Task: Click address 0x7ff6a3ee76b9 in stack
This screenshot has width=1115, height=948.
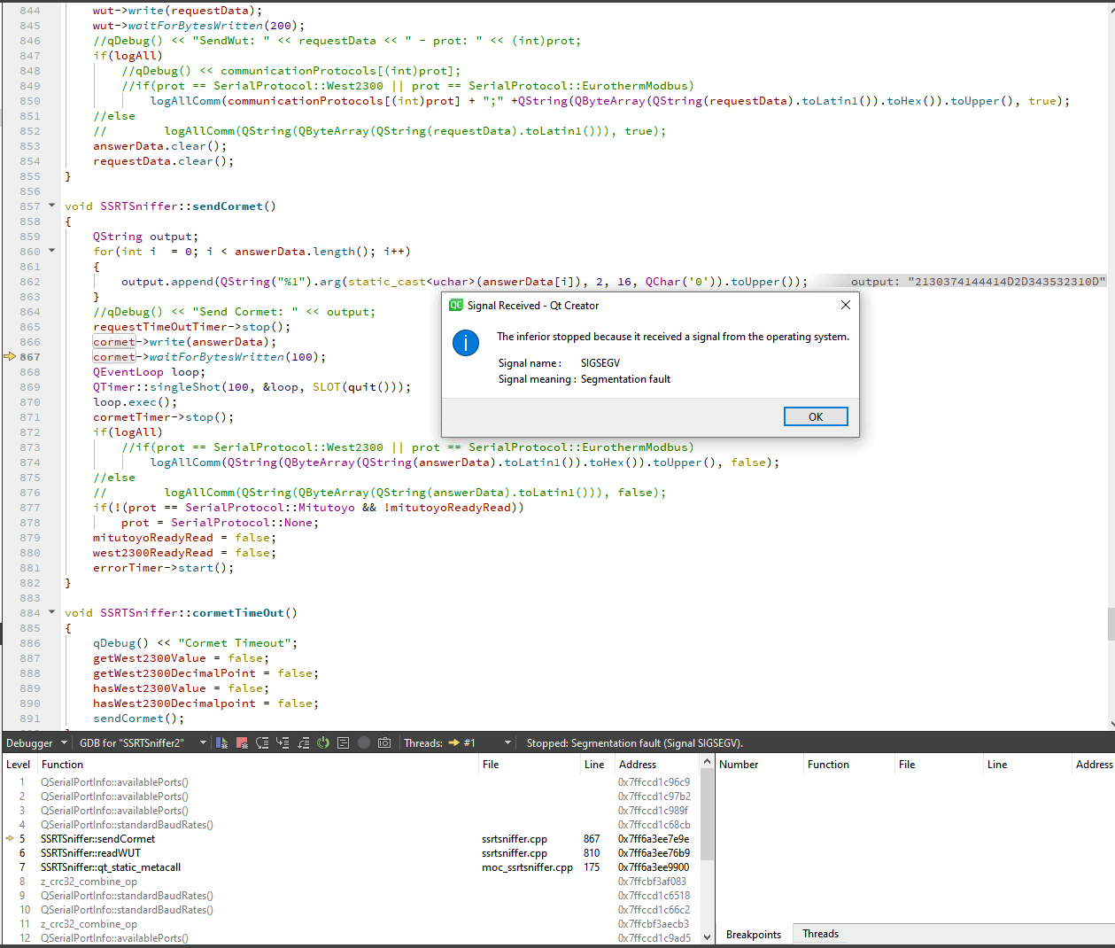Action: point(654,852)
